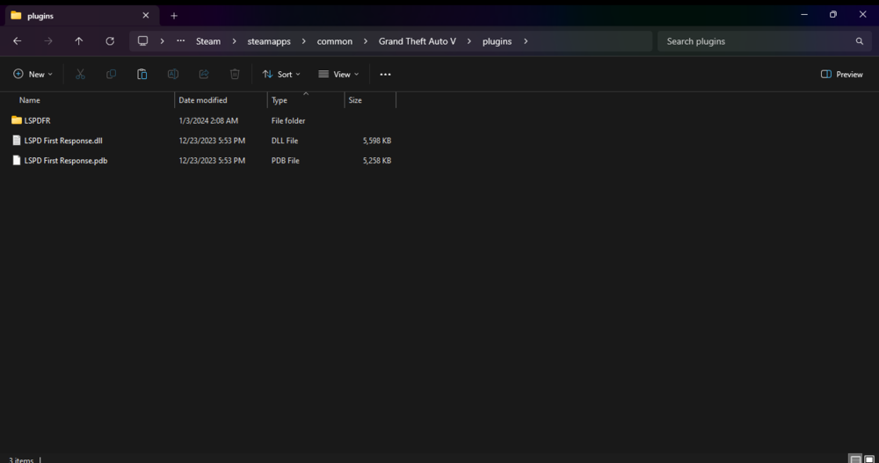Switch to large thumbnails view layout
The image size is (879, 463).
coord(869,459)
